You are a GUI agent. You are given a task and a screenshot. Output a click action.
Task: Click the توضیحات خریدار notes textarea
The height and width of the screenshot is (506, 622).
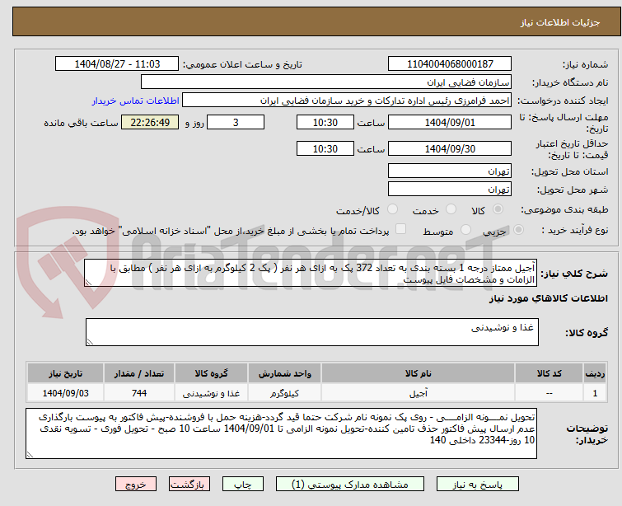point(281,433)
